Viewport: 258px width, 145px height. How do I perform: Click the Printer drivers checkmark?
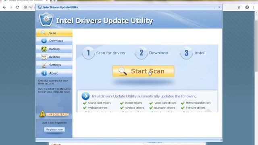122,103
